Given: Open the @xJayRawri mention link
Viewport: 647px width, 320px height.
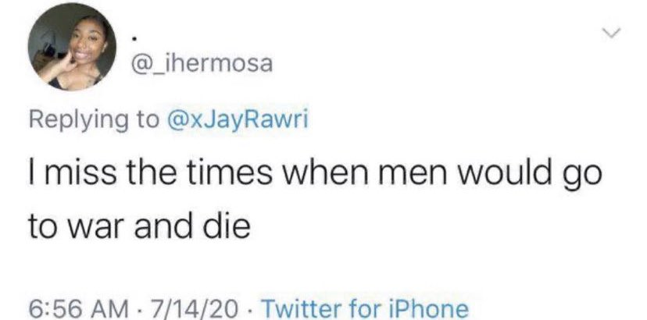Looking at the screenshot, I should click(x=237, y=119).
